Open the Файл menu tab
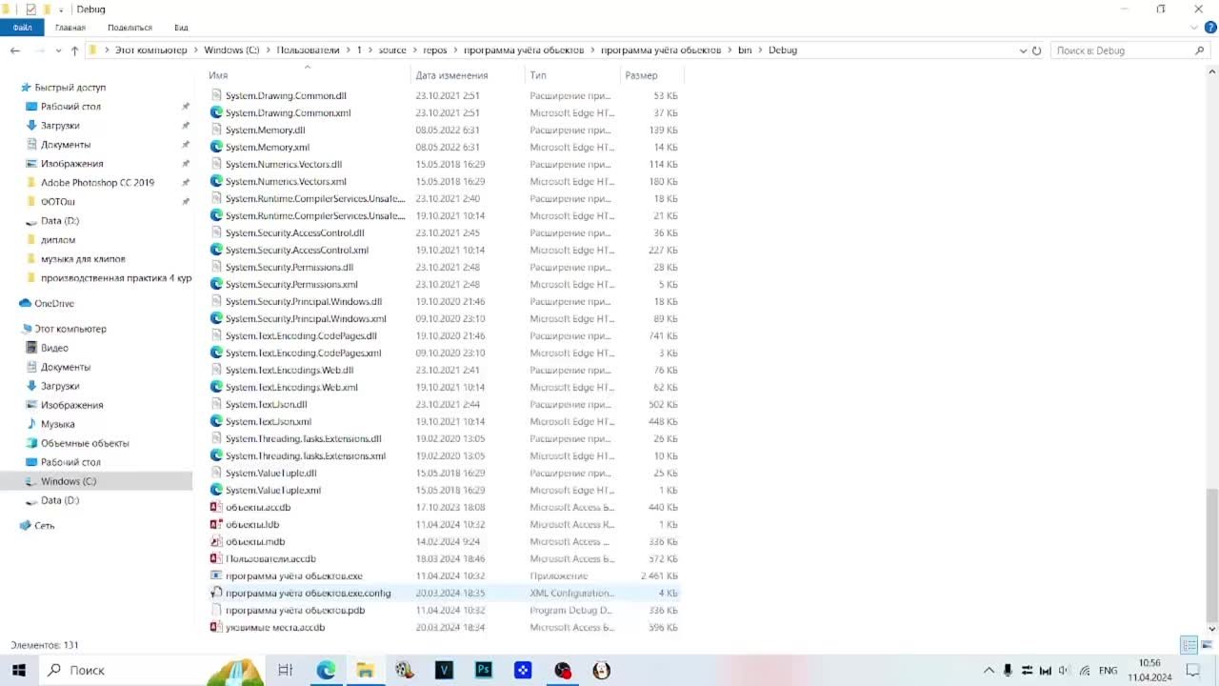Image resolution: width=1219 pixels, height=686 pixels. (x=22, y=28)
